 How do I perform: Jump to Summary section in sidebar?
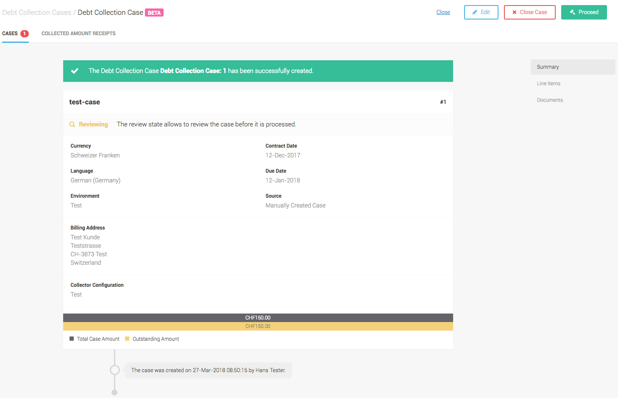548,67
